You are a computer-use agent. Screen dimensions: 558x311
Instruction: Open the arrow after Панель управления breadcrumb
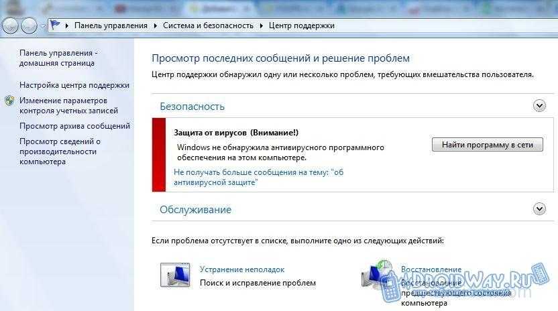coord(156,25)
